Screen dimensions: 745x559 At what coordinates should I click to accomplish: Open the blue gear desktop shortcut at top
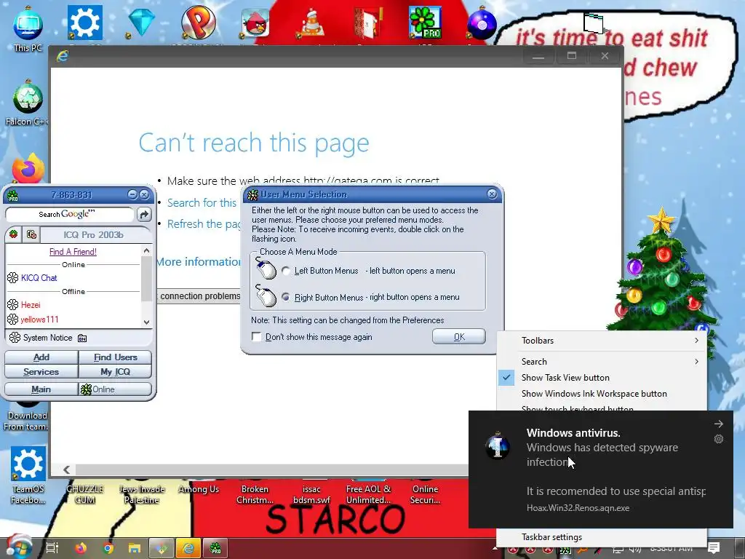pyautogui.click(x=84, y=23)
